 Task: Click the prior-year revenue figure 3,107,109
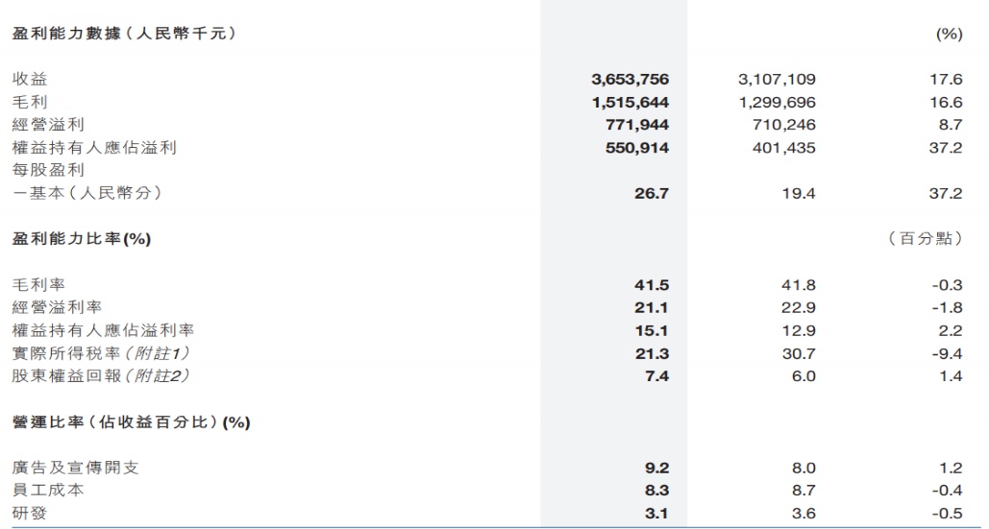point(777,80)
